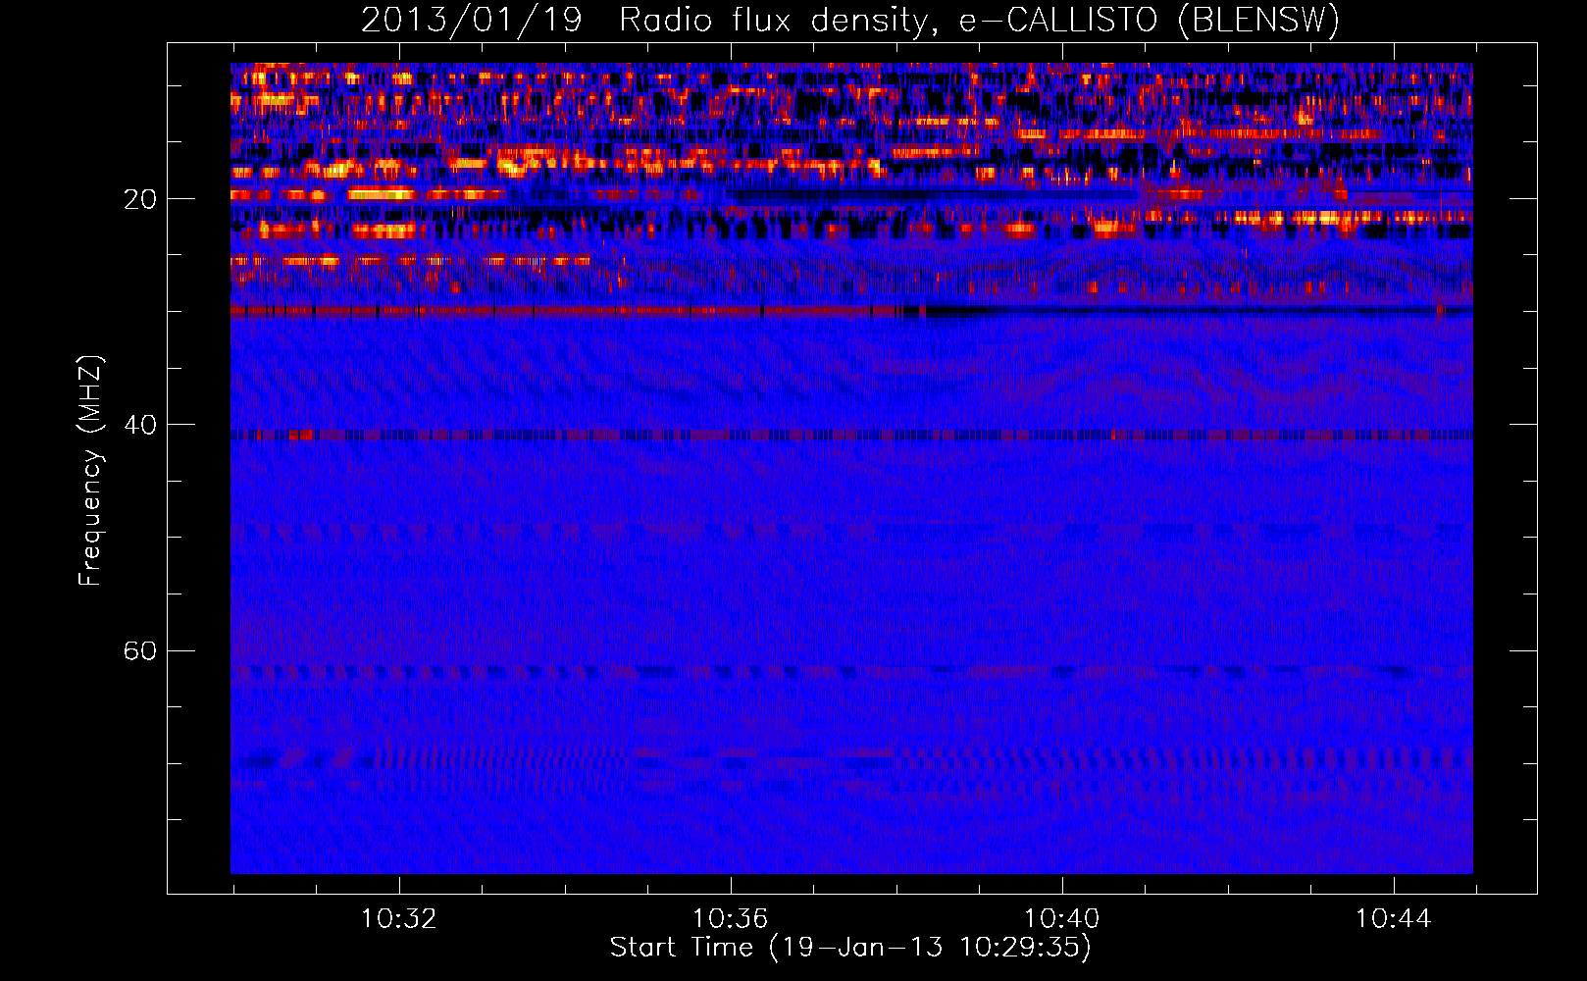This screenshot has width=1587, height=981.
Task: Click the 'Frequency (MHZ)' axis label
Action: [x=90, y=470]
